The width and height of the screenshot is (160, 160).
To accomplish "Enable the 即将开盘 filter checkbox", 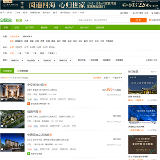I will click(x=76, y=60).
